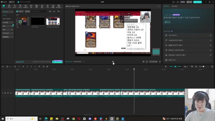Click the auto-cut magic icon in timeline toolbar
The height and width of the screenshot is (121, 215).
click(47, 67)
